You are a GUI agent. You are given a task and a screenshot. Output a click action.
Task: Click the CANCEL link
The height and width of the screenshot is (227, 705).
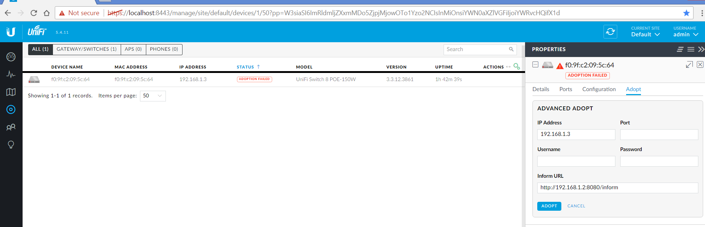pos(576,206)
